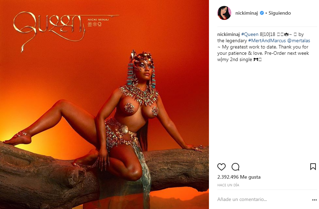The height and width of the screenshot is (209, 319).
Task: Visit the @mertalas mention
Action: pyautogui.click(x=299, y=40)
